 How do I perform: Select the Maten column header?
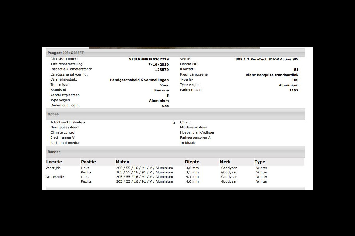122,162
